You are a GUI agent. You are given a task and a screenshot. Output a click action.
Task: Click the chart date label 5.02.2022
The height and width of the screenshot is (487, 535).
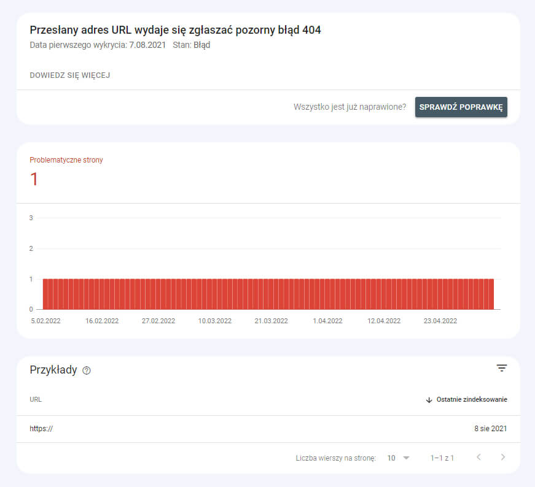click(45, 320)
